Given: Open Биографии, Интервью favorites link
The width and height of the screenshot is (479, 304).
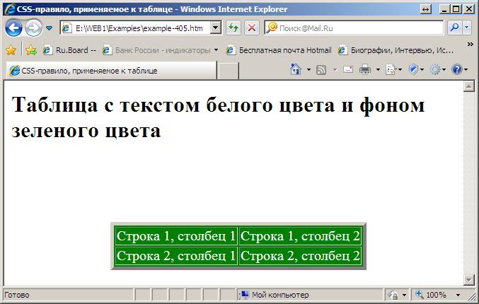Looking at the screenshot, I should [396, 50].
